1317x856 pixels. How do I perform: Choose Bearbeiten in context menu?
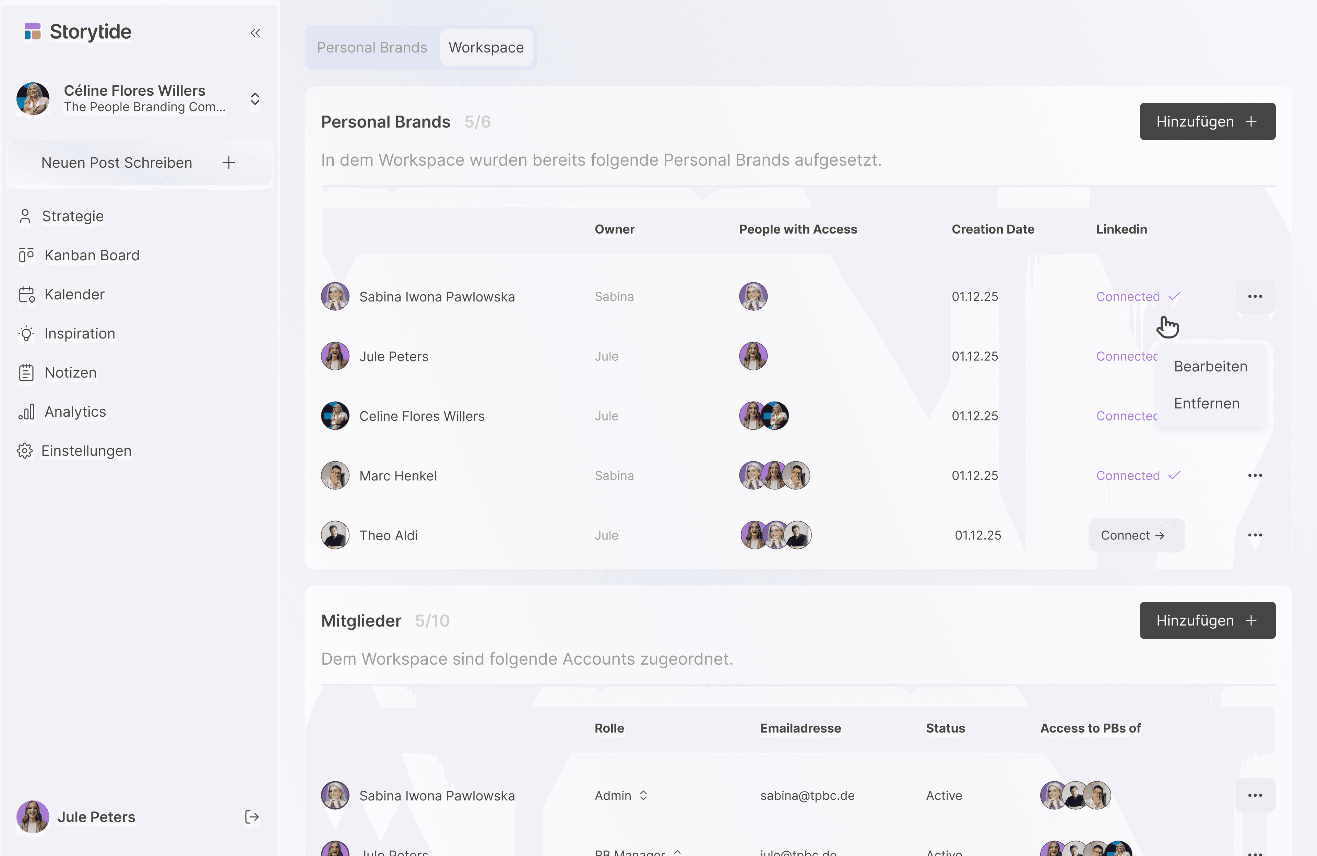(x=1210, y=366)
